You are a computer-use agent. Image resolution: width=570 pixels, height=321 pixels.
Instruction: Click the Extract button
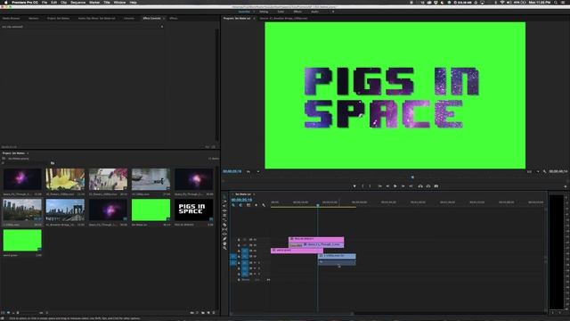pyautogui.click(x=428, y=186)
